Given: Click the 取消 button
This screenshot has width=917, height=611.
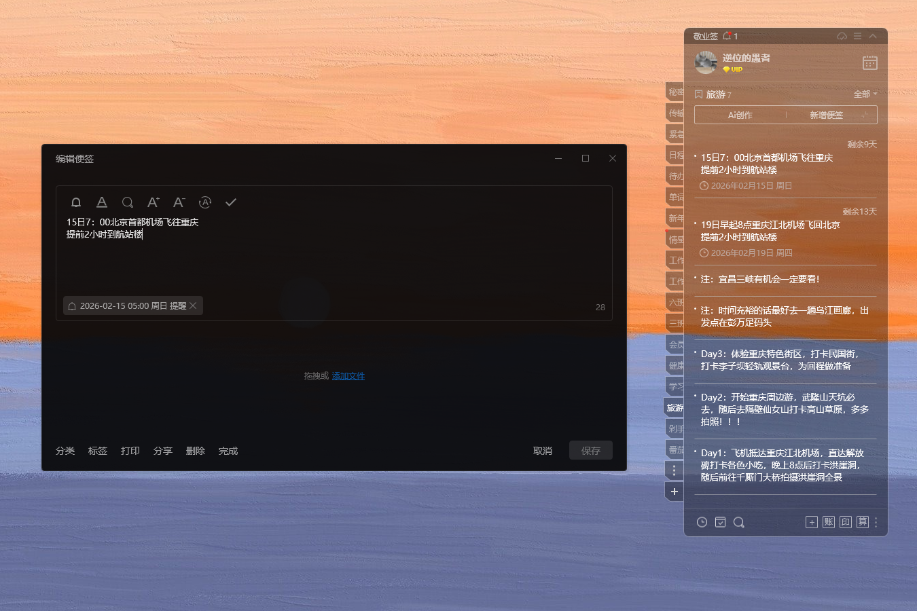Looking at the screenshot, I should (542, 451).
